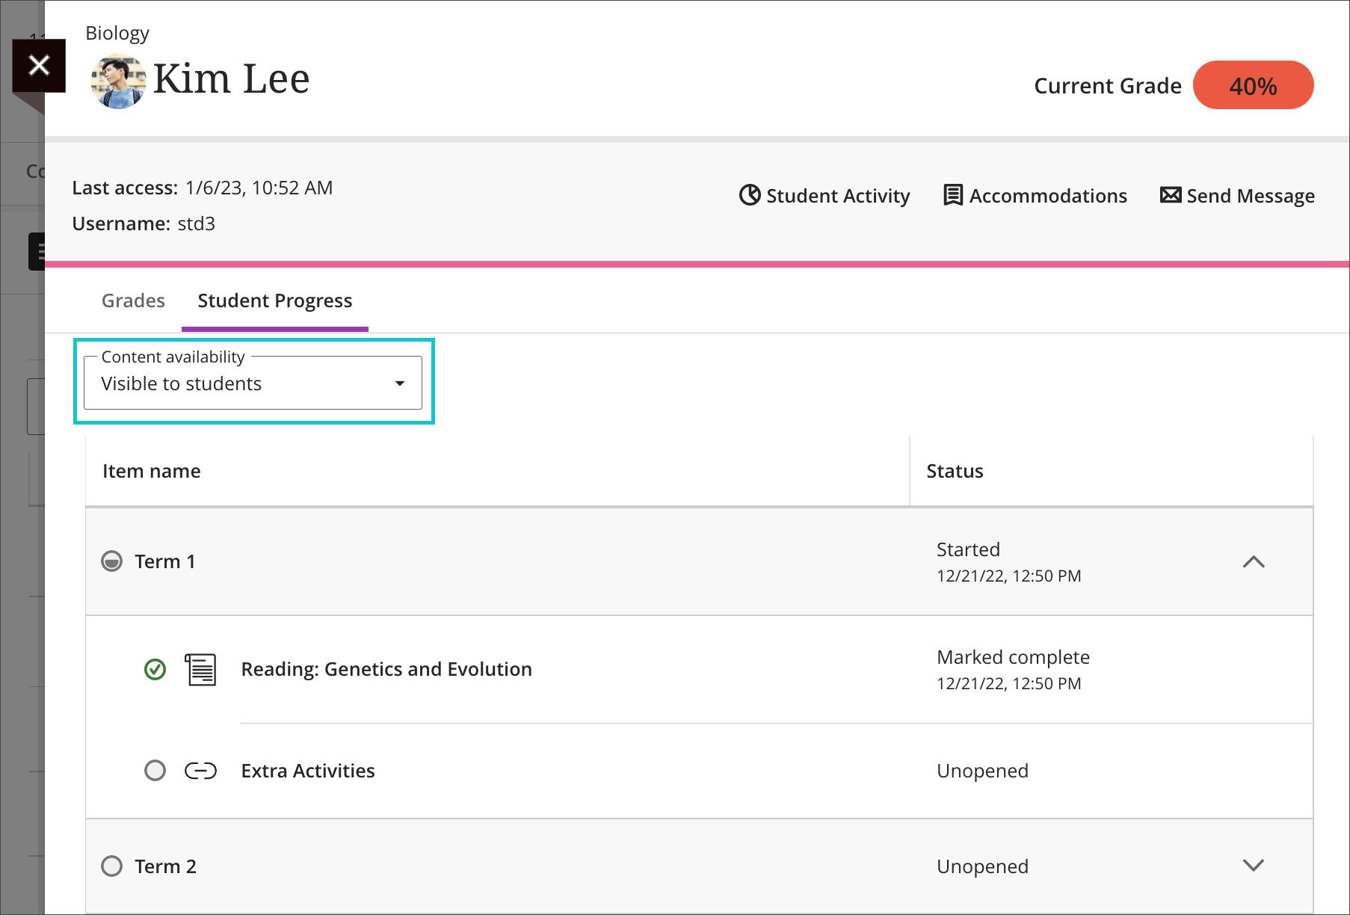Expand the Term 2 section
This screenshot has width=1350, height=915.
(1253, 866)
